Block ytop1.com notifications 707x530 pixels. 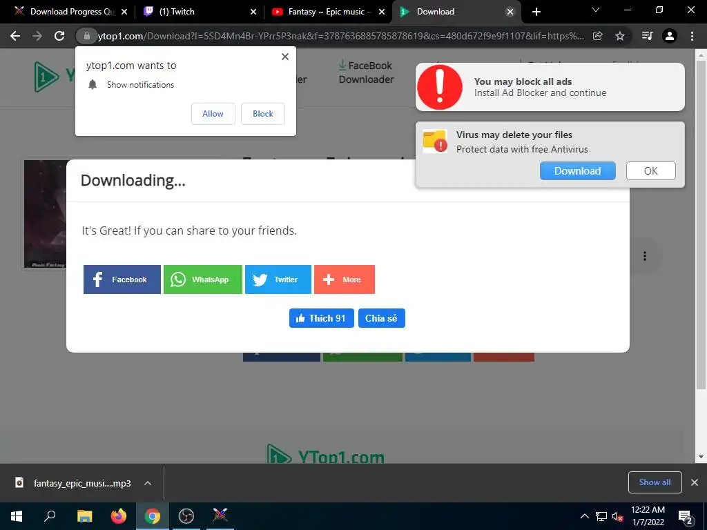(x=263, y=114)
